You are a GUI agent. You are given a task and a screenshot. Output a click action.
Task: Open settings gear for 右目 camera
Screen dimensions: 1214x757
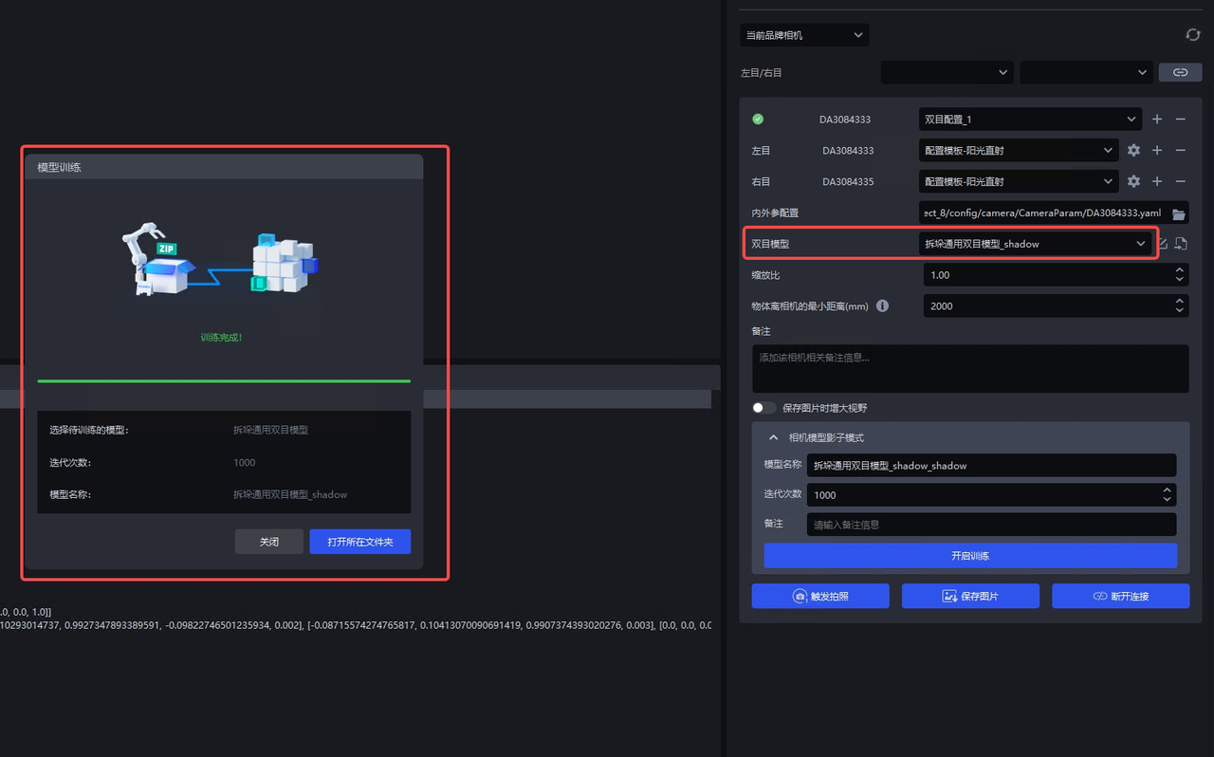click(1133, 181)
